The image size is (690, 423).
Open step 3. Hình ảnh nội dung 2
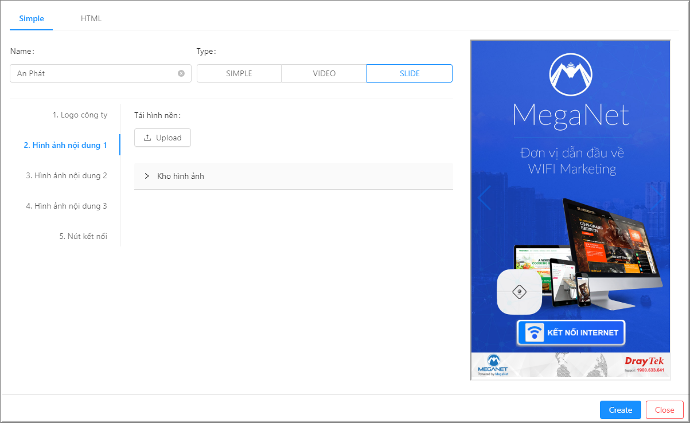(x=67, y=175)
